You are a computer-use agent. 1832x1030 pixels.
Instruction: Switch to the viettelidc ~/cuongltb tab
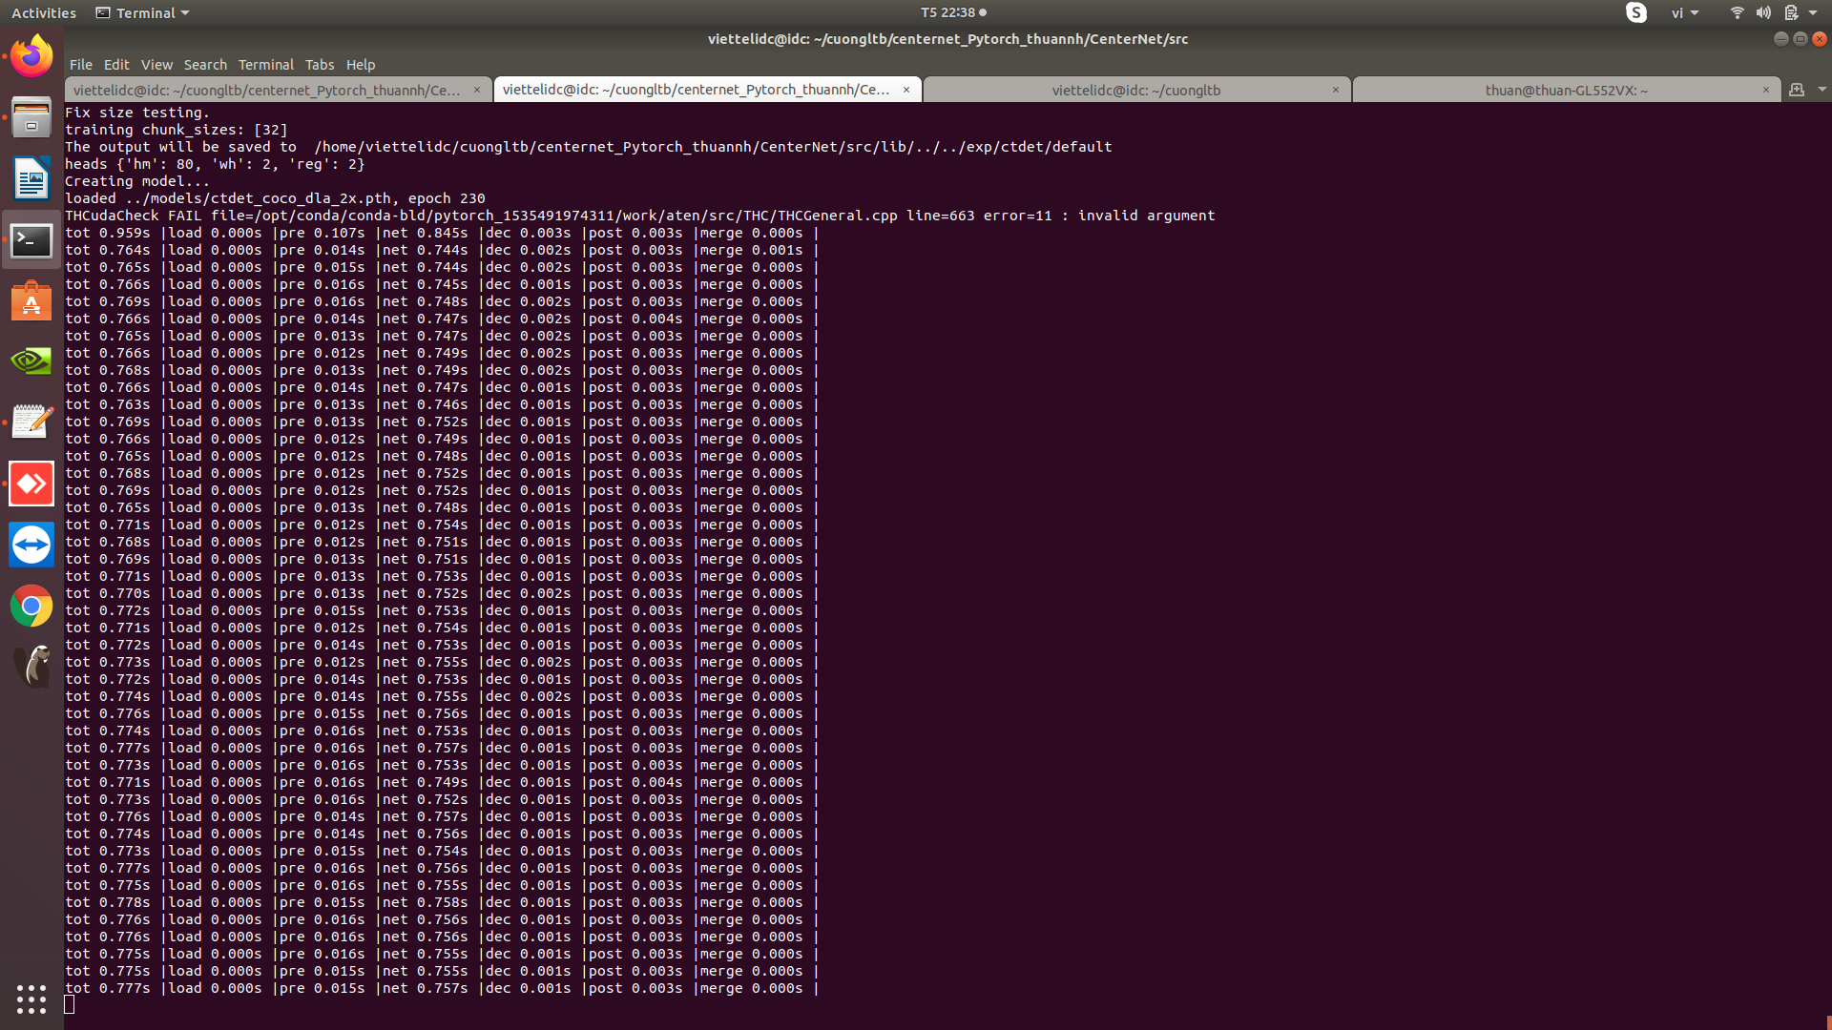[1136, 90]
